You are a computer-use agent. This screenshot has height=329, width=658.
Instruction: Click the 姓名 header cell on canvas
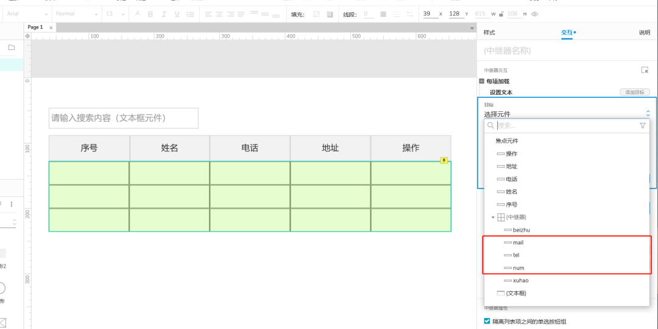[169, 148]
